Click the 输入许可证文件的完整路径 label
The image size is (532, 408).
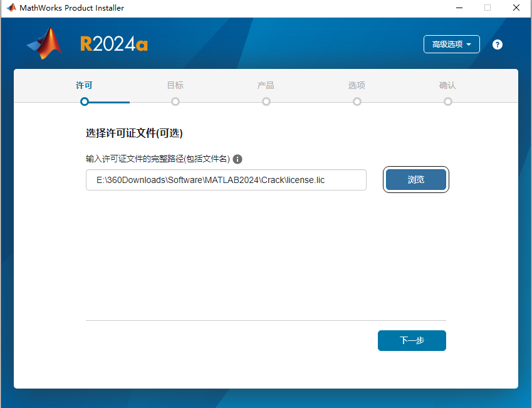[158, 159]
